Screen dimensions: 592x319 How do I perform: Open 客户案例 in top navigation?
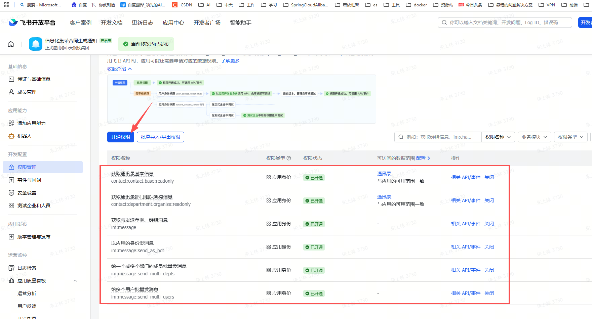(81, 22)
